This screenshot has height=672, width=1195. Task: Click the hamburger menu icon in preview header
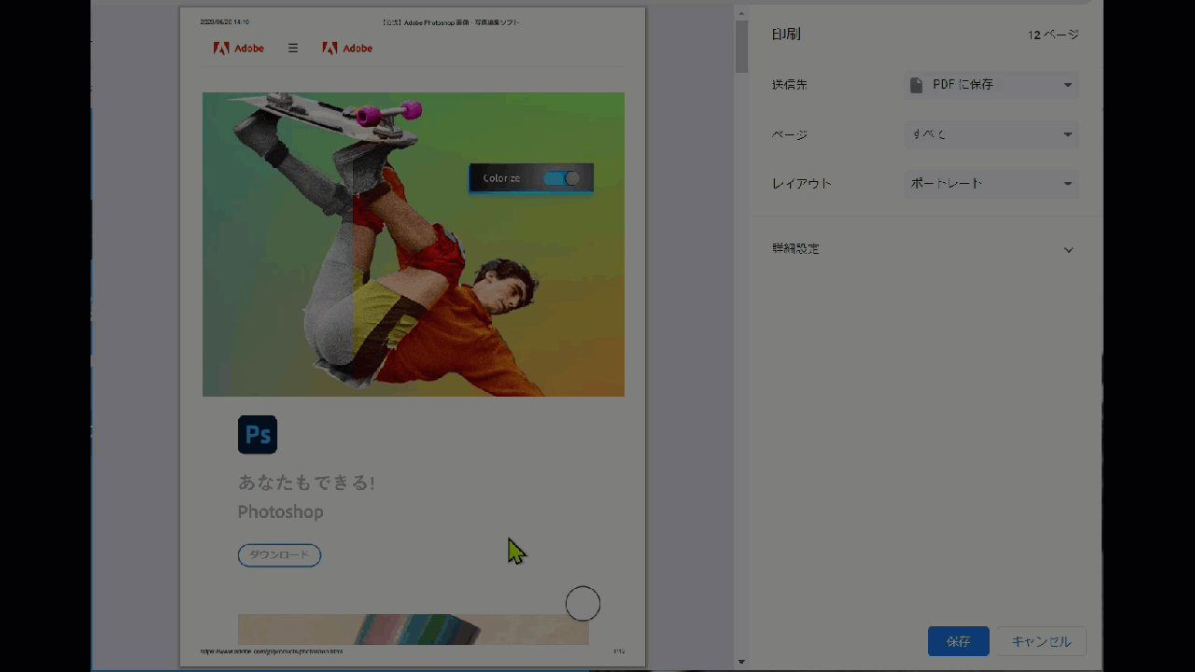point(293,48)
